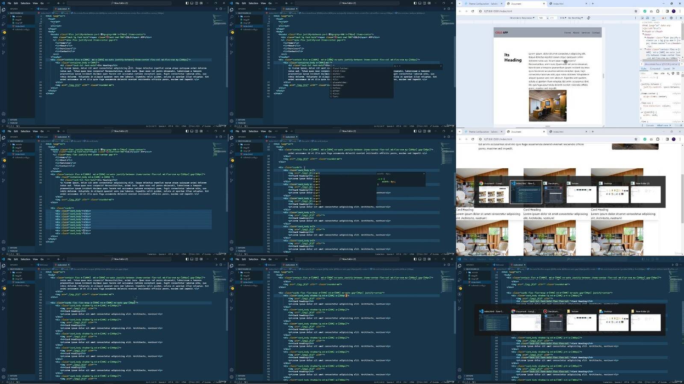
Task: Open the DevTools settings gear
Action: pos(671,18)
